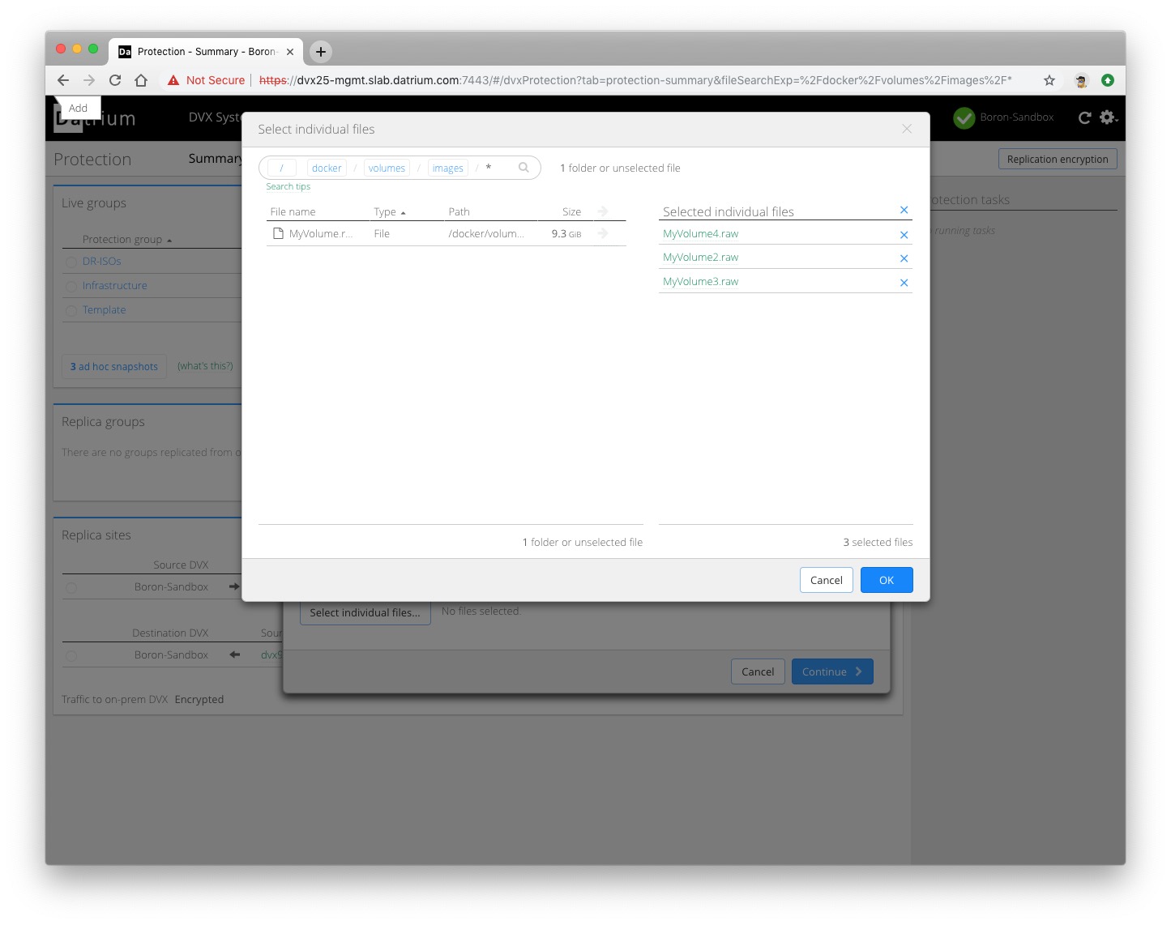The height and width of the screenshot is (925, 1171).
Task: Reload the browser page
Action: 115,80
